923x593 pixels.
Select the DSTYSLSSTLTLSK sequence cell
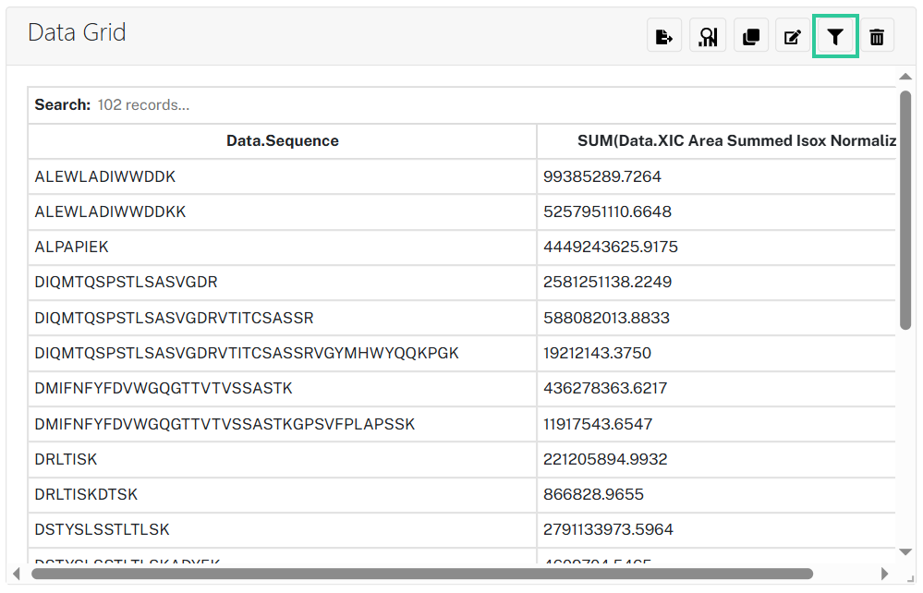coord(282,529)
